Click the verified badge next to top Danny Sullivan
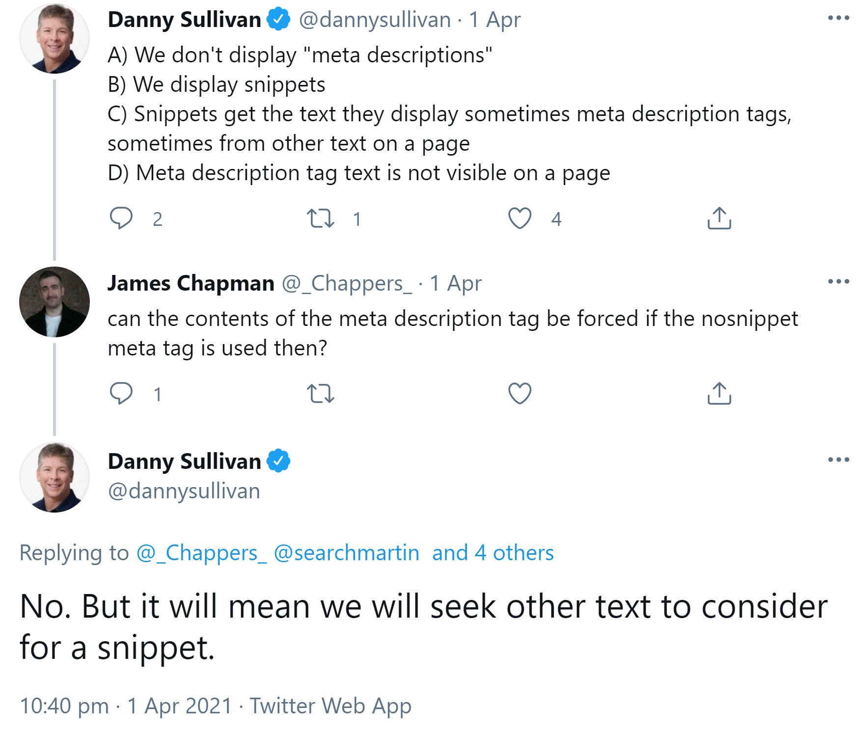This screenshot has width=868, height=732. (278, 19)
